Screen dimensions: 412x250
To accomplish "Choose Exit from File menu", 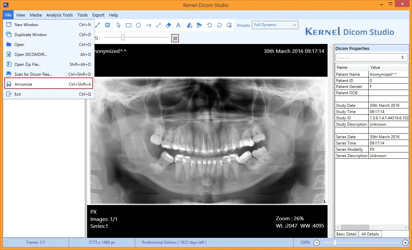I will (49, 94).
